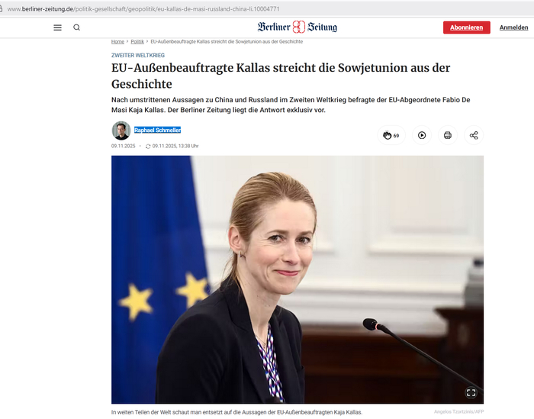The image size is (534, 419).
Task: Click the article headline text
Action: click(281, 76)
